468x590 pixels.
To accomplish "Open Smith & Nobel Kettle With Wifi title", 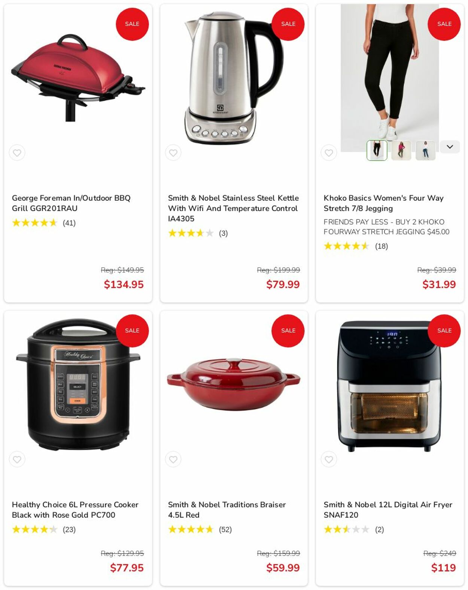I will (x=233, y=208).
